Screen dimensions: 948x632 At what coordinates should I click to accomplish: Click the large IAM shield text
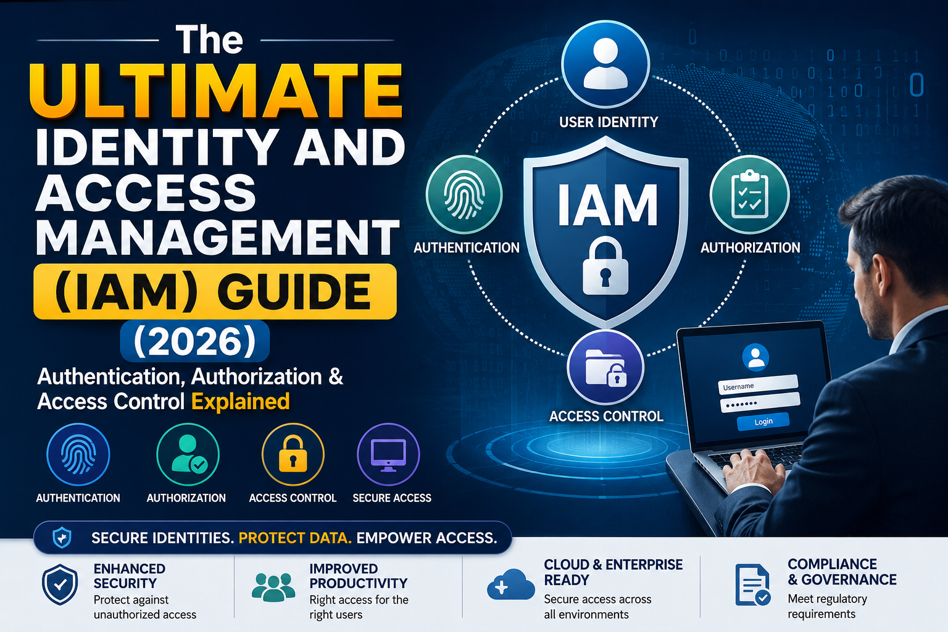pos(608,205)
